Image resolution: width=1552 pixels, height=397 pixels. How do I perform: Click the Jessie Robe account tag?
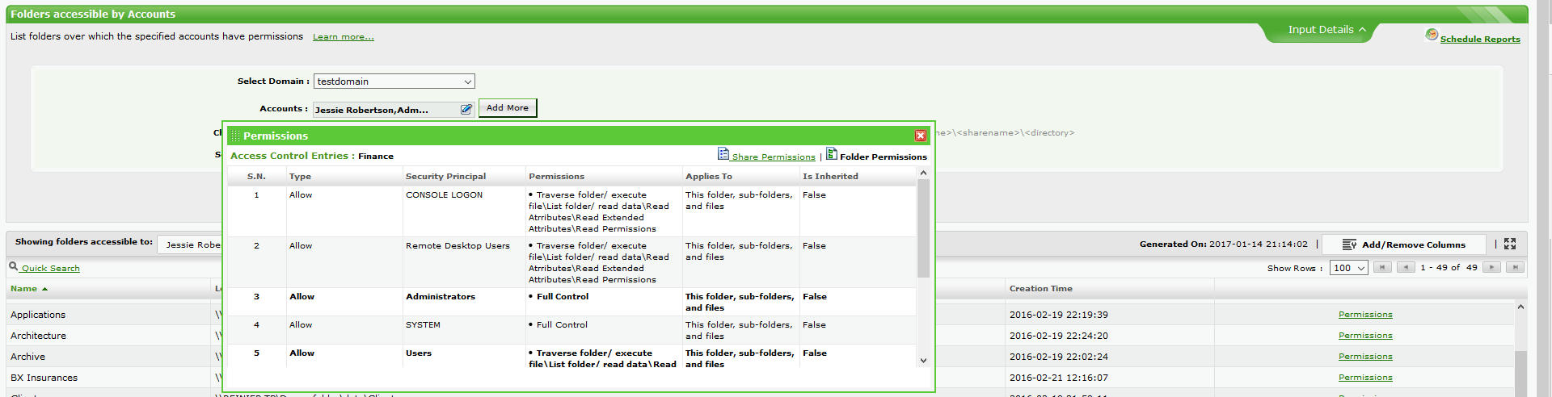point(192,244)
